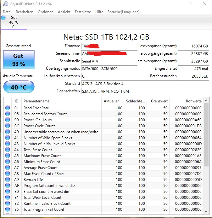Click the status orb for Read Error Rate
This screenshot has height=218, width=212.
coord(8,108)
